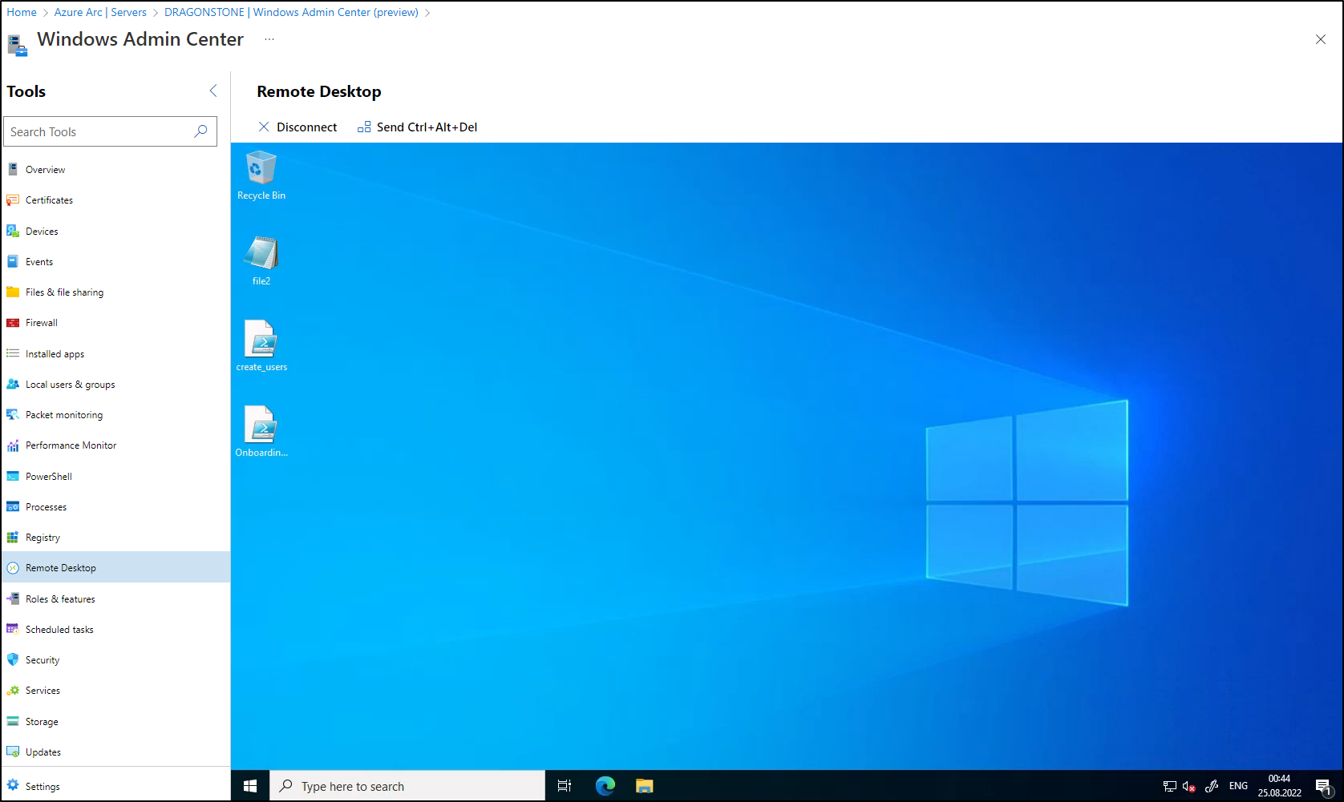Select Onboardin... script icon on desktop
This screenshot has width=1344, height=802.
coord(261,432)
